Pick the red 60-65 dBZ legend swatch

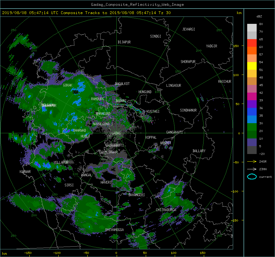coord(252,43)
